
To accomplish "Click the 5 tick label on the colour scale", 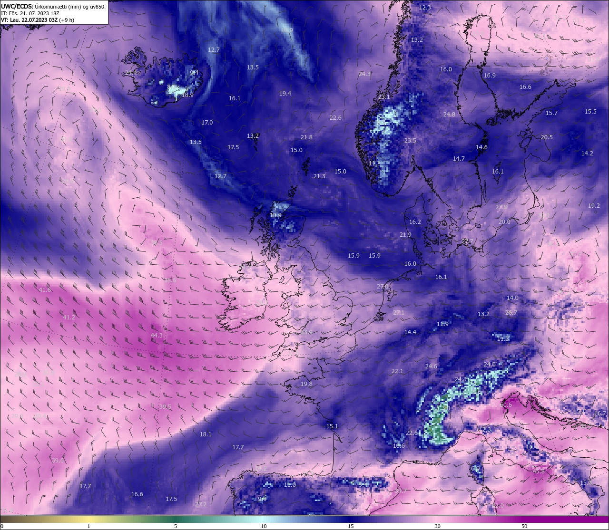I will [x=176, y=526].
